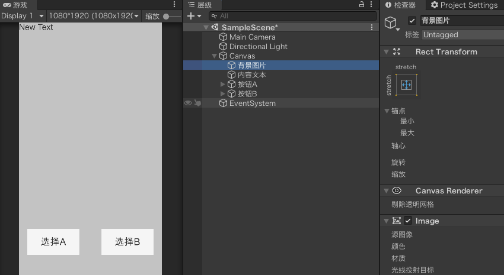504x275 pixels.
Task: Click the Hierarchy search field
Action: [293, 16]
